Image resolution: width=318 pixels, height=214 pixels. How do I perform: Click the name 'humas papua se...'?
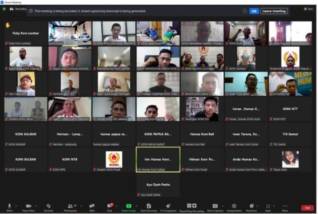(x=114, y=134)
